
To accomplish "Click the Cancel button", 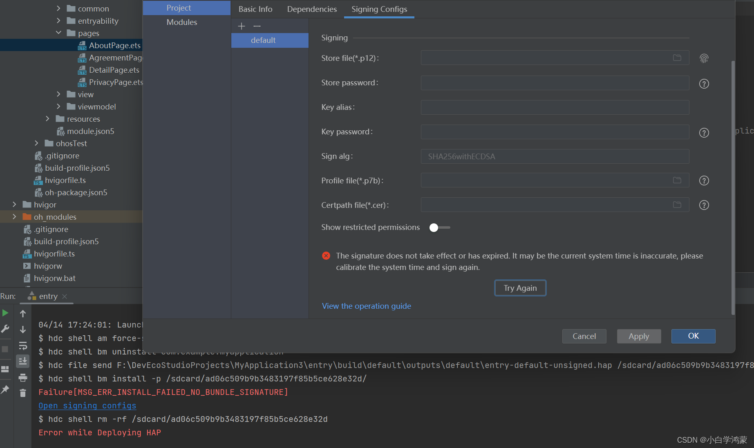I will point(584,336).
